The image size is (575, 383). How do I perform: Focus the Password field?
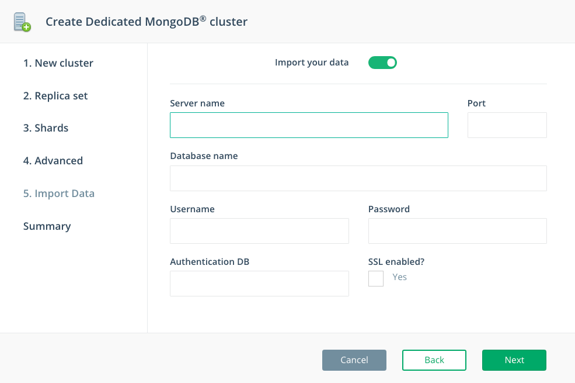(x=457, y=231)
